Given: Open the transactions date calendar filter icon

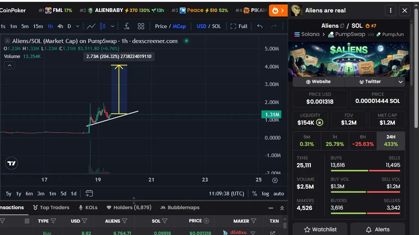Looking at the screenshot, I should coord(27,221).
